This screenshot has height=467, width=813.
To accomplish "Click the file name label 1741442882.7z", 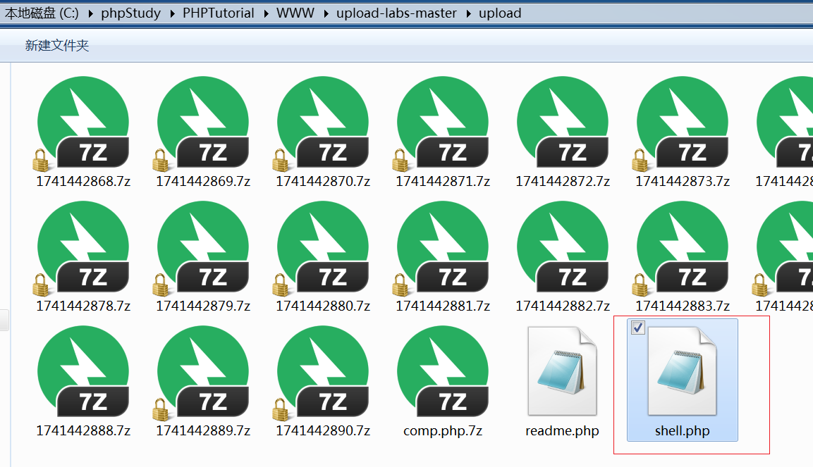I will (x=562, y=306).
